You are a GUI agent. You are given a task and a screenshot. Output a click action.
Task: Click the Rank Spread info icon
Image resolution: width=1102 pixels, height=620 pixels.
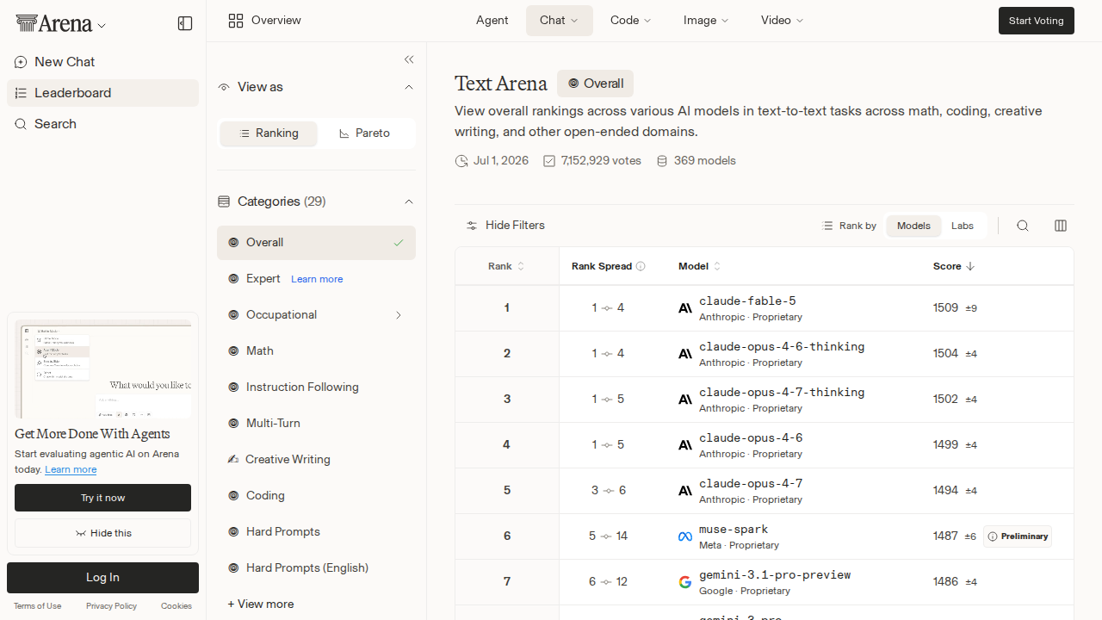point(641,266)
